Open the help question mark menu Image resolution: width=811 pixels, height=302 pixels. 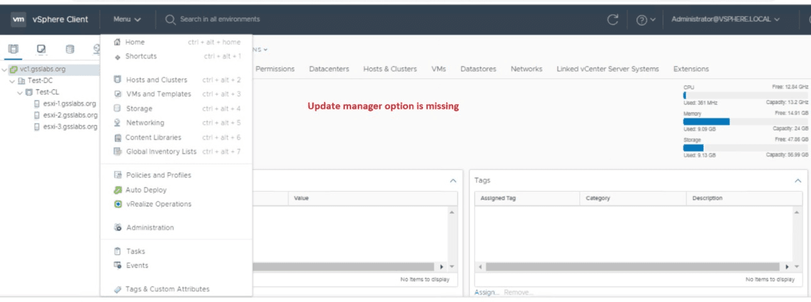[x=645, y=19]
